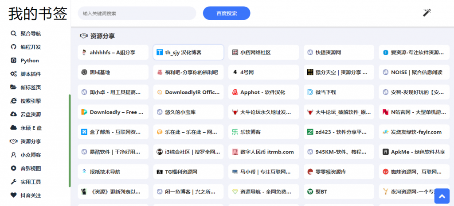The height and width of the screenshot is (206, 454).
Task: Open 实用工具 in the sidebar
Action: click(x=31, y=182)
